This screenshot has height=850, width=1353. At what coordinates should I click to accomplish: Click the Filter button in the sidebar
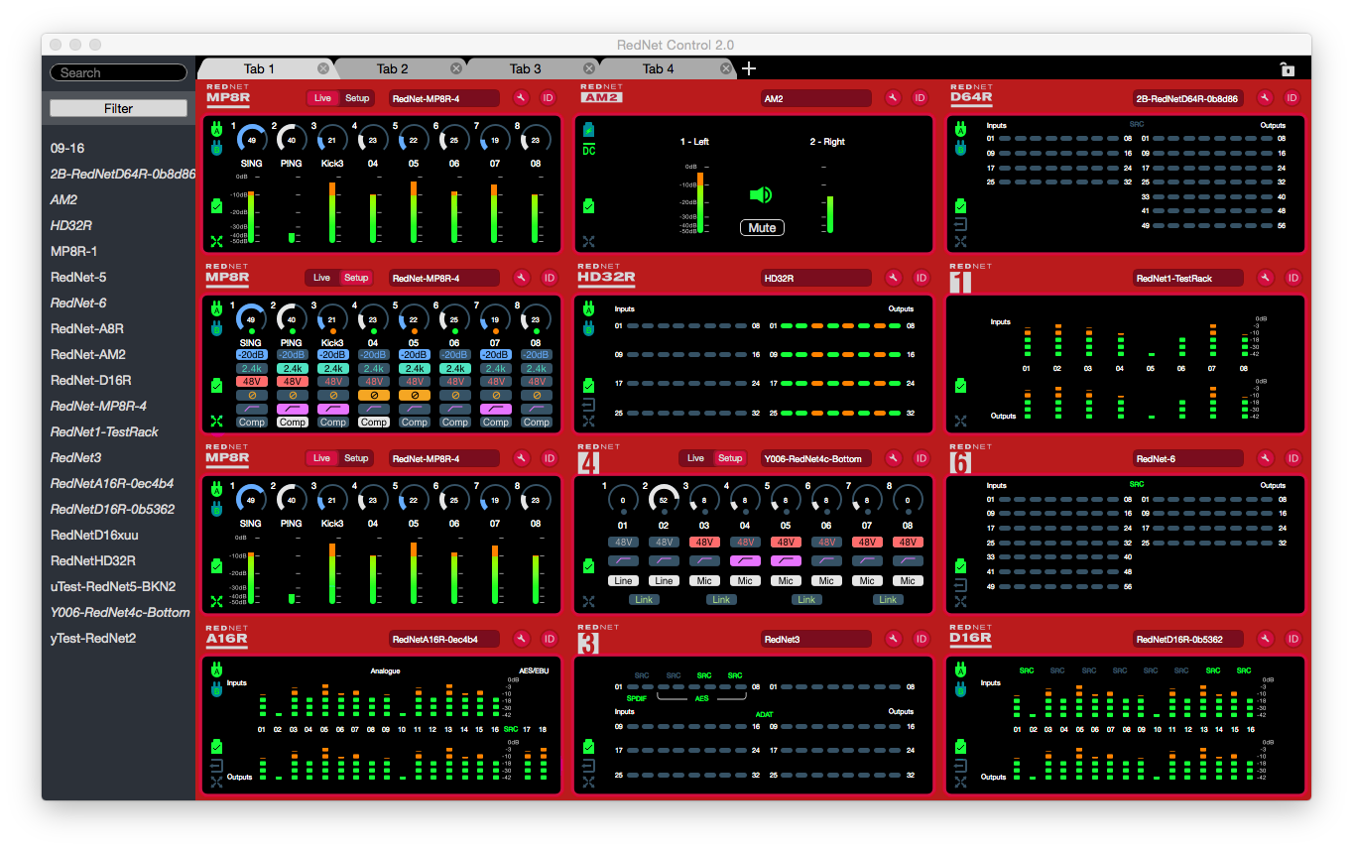point(118,108)
